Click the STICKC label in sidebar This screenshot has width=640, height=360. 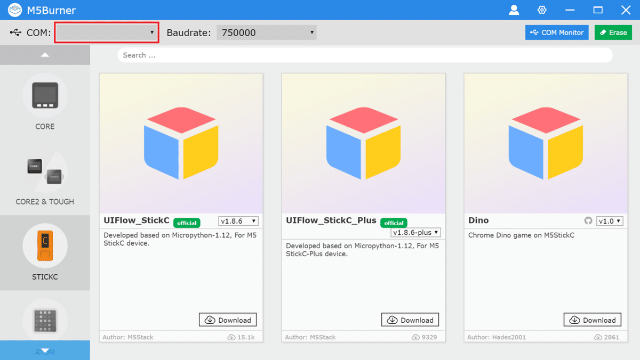point(45,277)
